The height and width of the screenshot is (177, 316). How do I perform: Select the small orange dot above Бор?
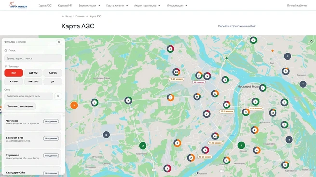[272, 51]
